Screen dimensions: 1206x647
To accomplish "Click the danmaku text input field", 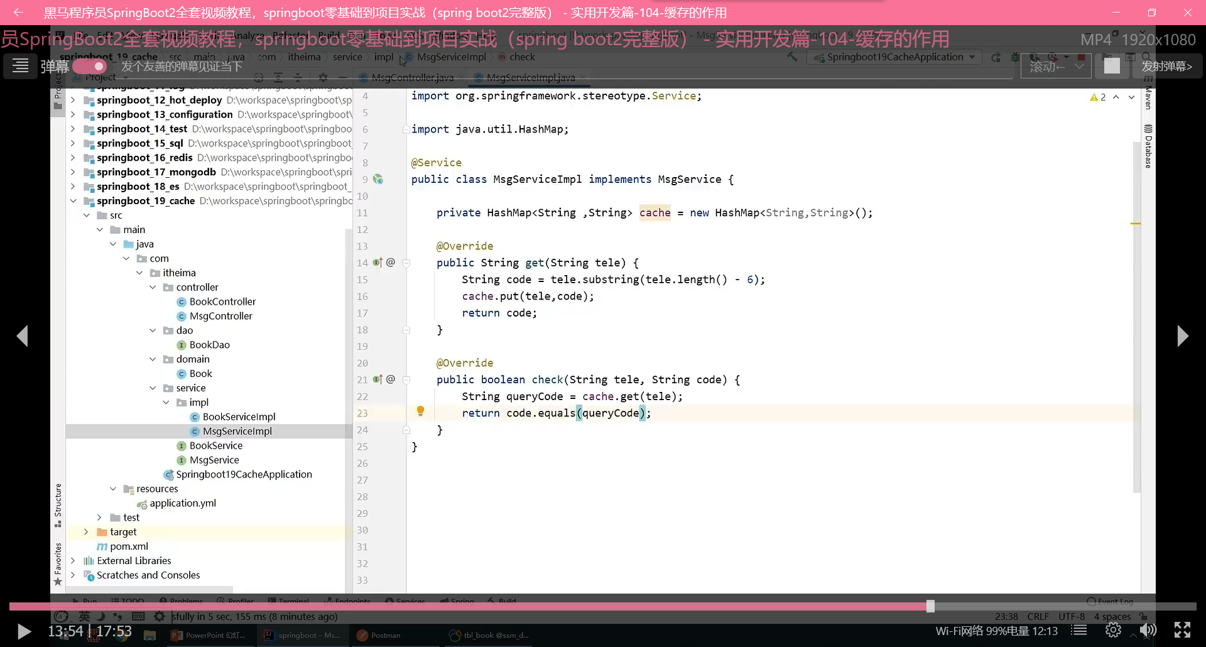I will point(565,66).
